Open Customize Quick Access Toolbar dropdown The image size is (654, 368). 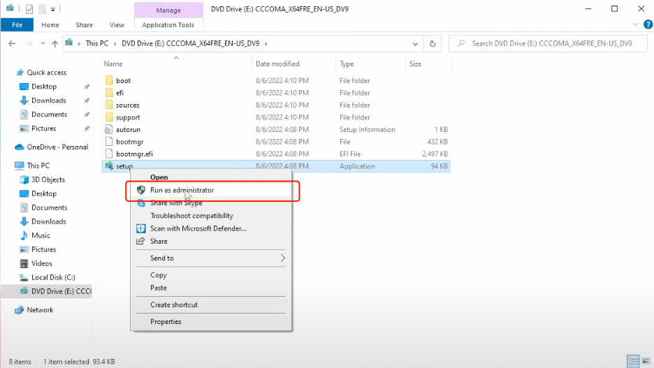(x=53, y=9)
